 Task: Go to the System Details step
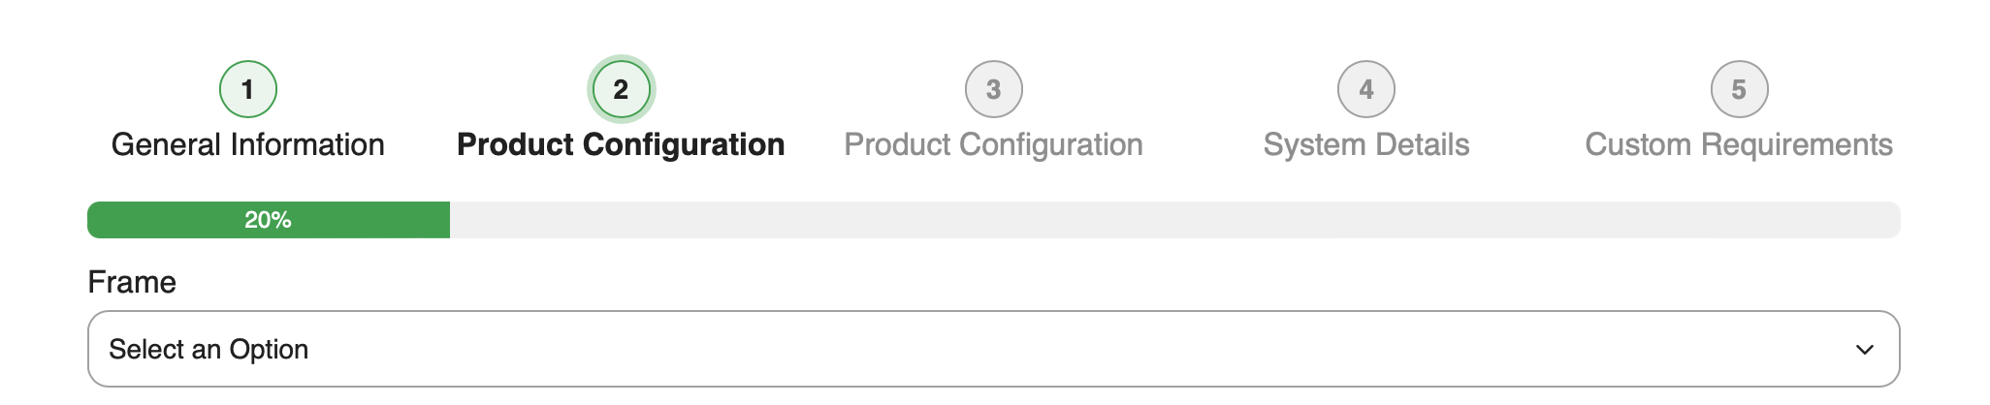[1365, 144]
